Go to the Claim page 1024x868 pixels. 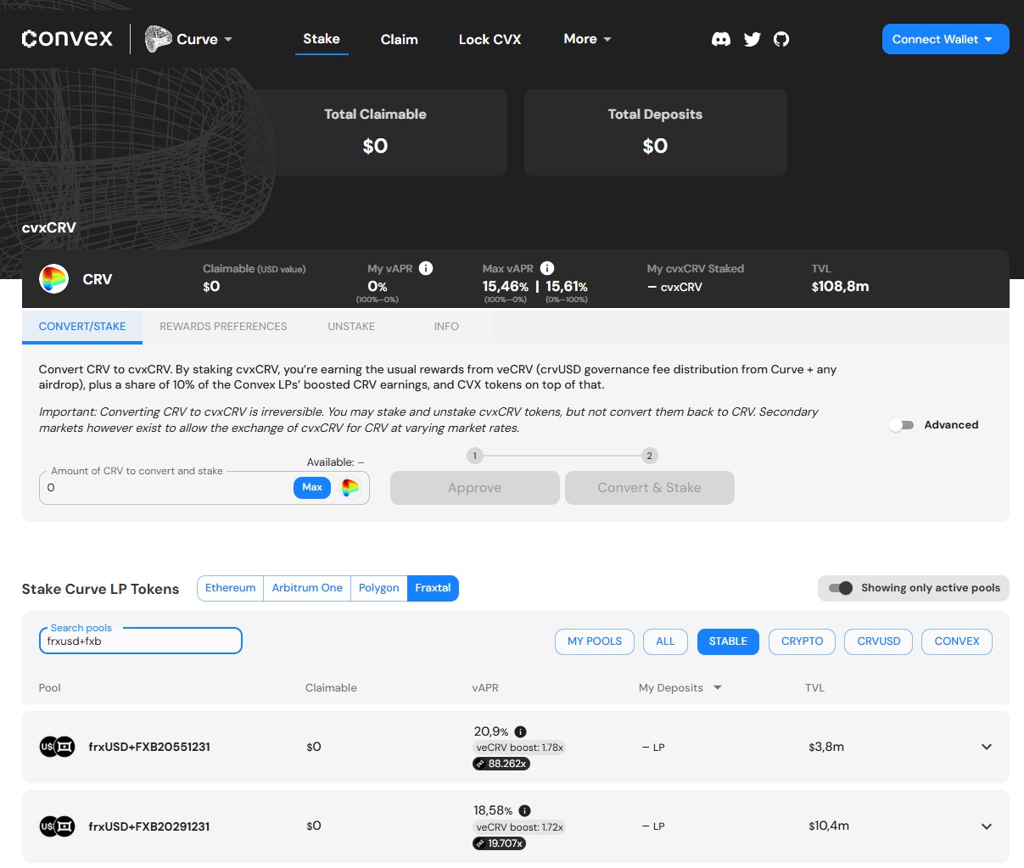click(x=400, y=39)
